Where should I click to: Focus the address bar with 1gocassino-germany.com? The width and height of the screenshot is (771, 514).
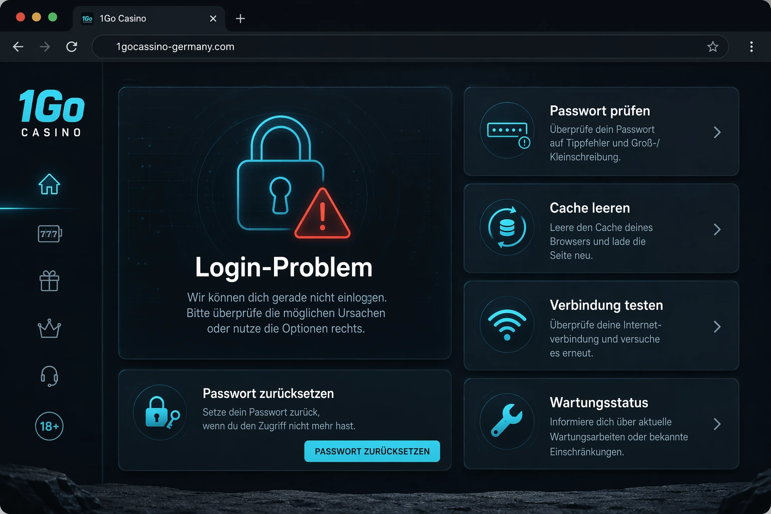coord(410,47)
